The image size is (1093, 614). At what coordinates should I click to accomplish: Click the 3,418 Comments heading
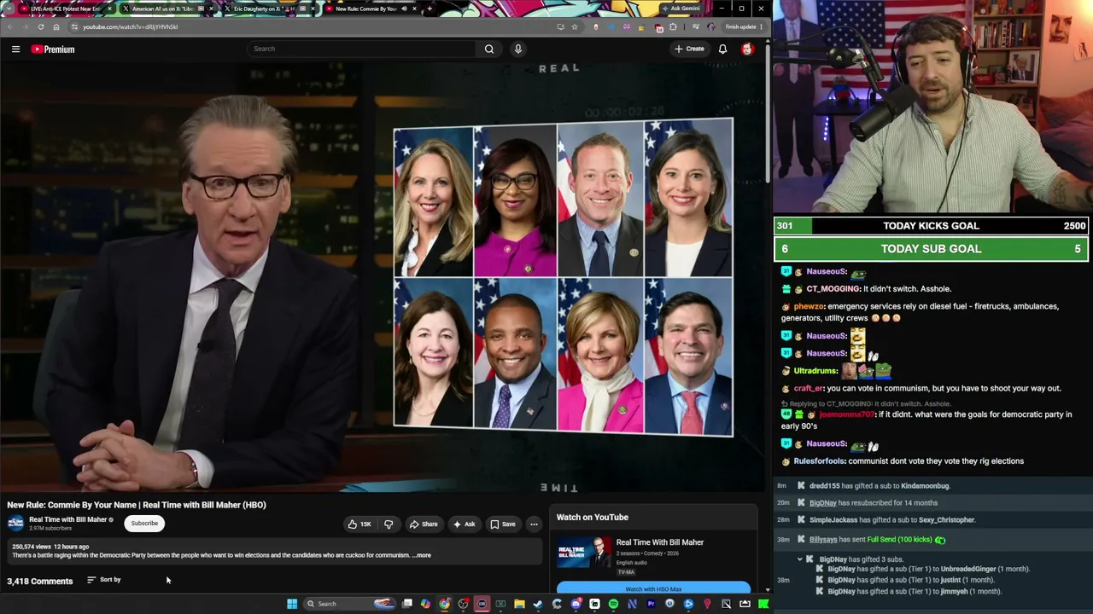click(x=40, y=582)
